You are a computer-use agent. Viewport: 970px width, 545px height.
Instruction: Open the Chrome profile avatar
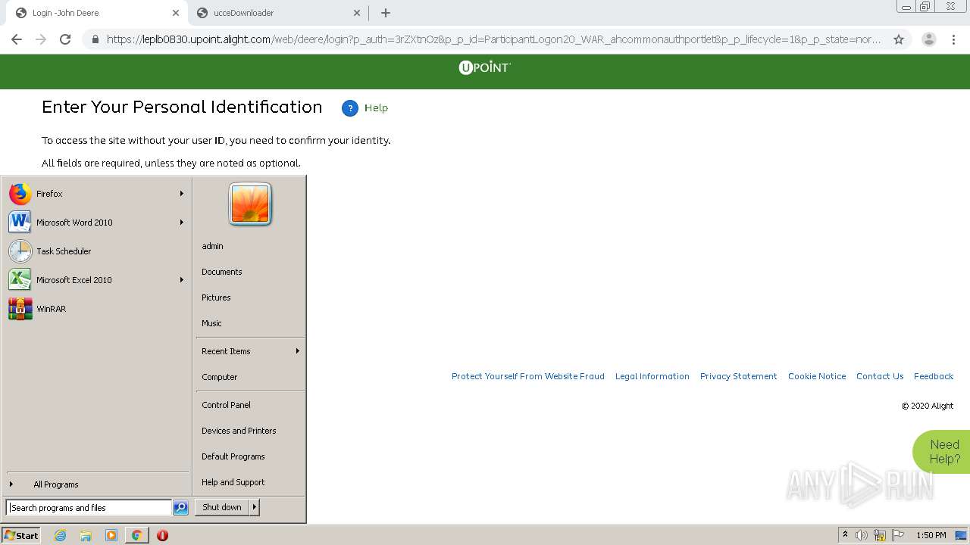(929, 39)
